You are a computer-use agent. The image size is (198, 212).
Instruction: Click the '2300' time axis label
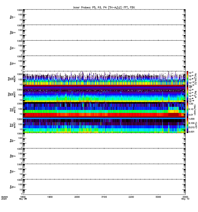[x=158, y=197]
